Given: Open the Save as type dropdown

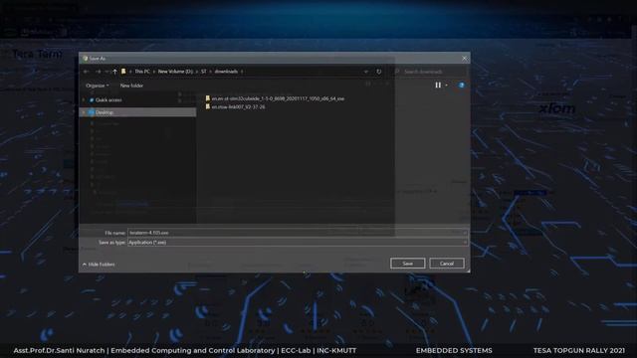Looking at the screenshot, I should coord(298,243).
